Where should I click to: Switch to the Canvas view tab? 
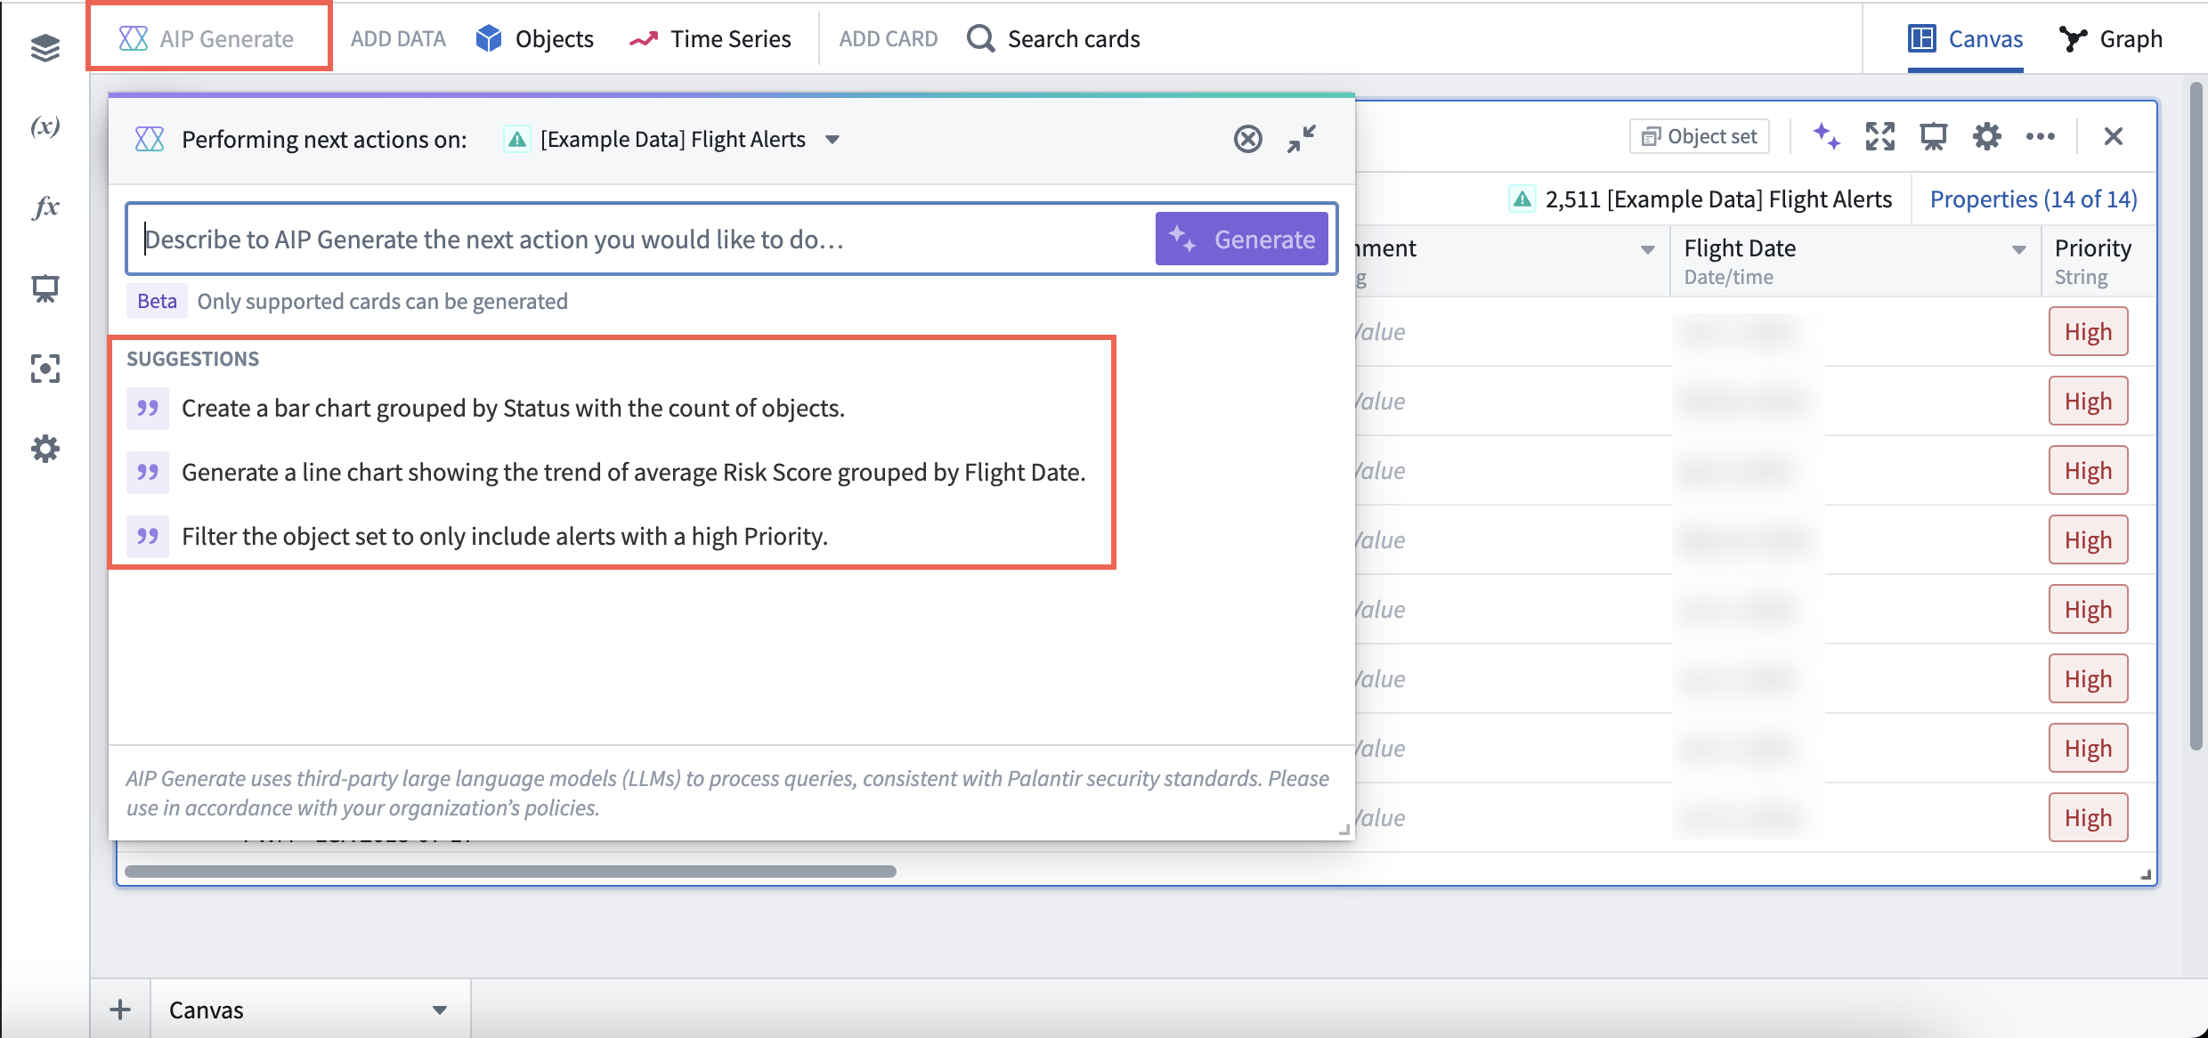pos(1966,38)
